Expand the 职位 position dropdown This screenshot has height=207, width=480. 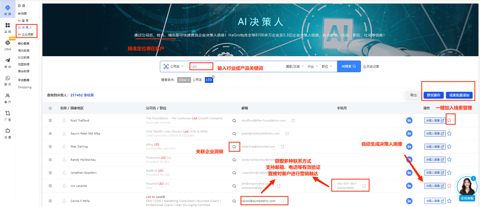[x=327, y=66]
